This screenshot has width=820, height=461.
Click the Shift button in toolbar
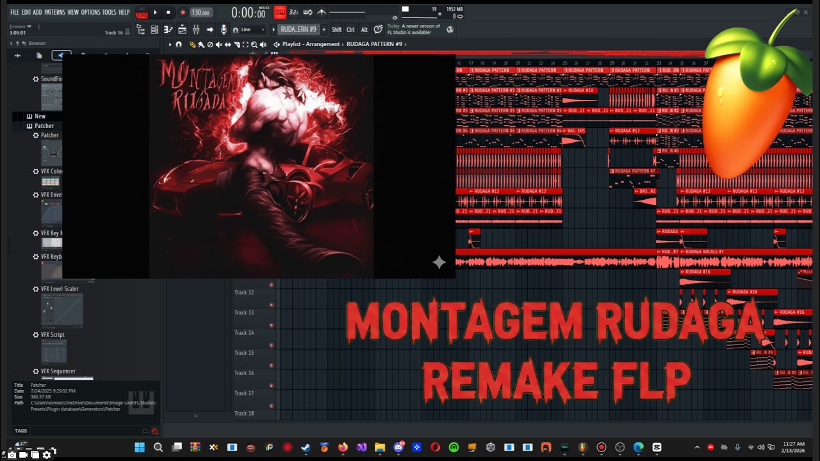click(x=336, y=29)
